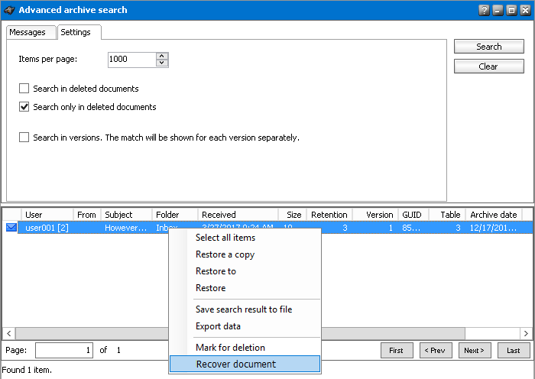Click the horizontal scrollbar's right arrow
The height and width of the screenshot is (379, 535).
click(526, 333)
